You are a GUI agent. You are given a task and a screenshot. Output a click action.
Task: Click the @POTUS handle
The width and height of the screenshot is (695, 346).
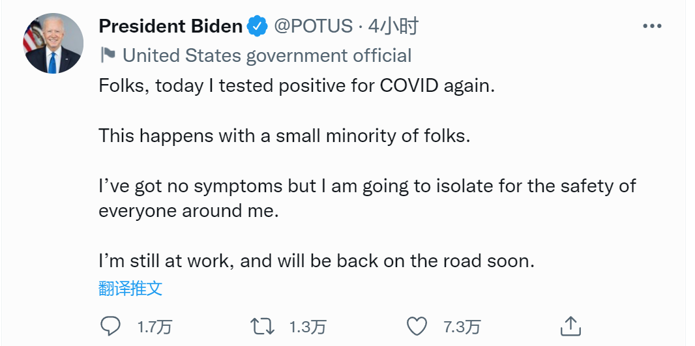coord(312,26)
